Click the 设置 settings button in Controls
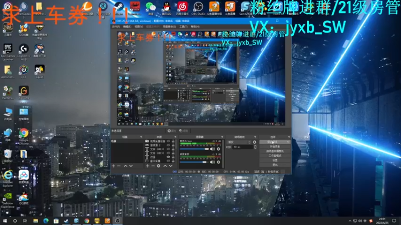This screenshot has height=225, width=401. 275,160
